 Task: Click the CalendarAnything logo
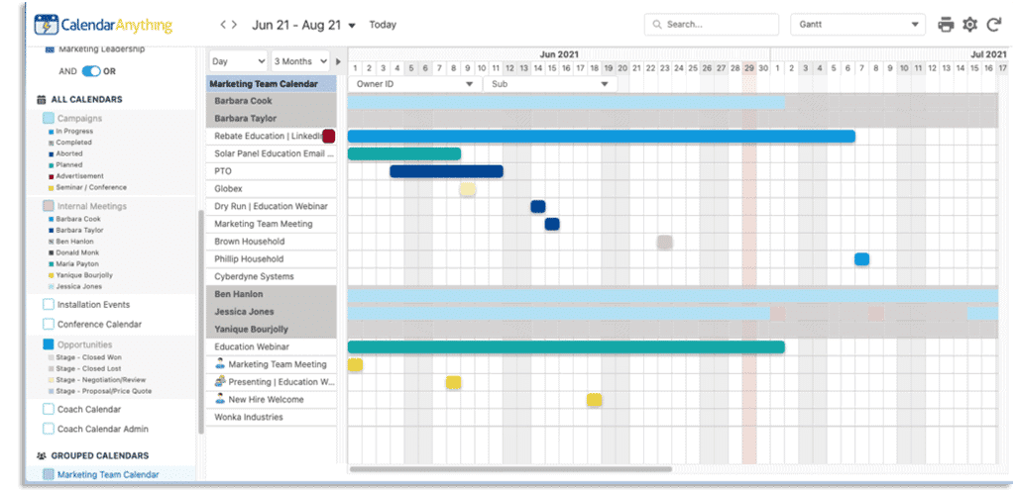103,25
